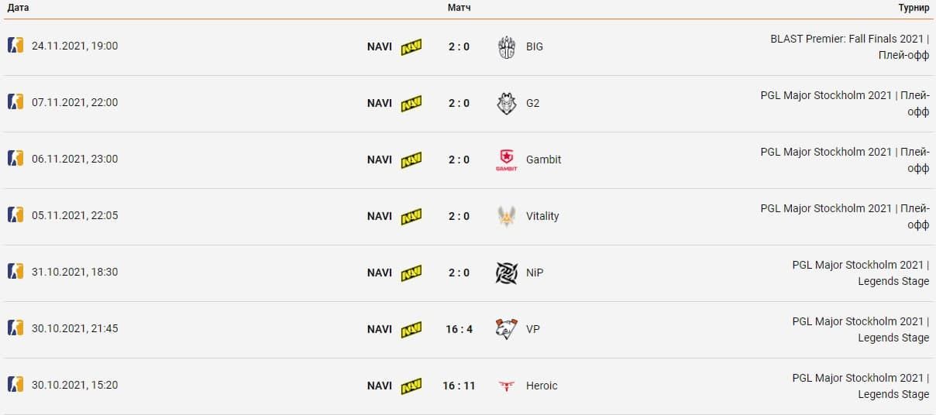Click the Heroic team logo

506,386
